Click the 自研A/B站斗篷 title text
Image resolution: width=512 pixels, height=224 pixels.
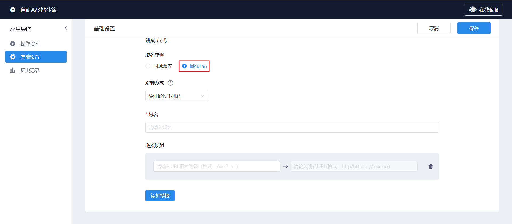pyautogui.click(x=39, y=10)
